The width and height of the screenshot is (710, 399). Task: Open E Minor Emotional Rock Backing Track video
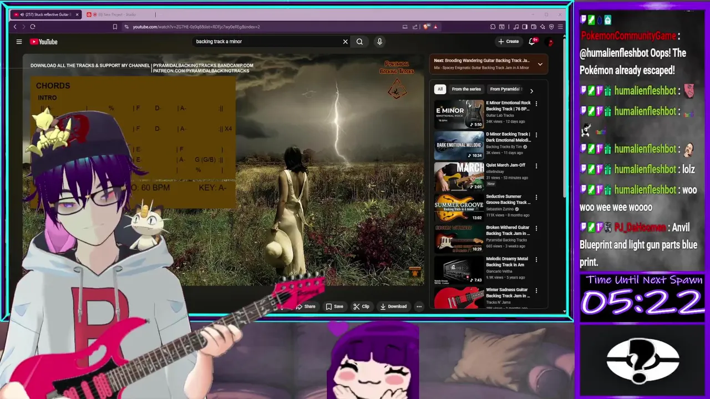coord(508,106)
